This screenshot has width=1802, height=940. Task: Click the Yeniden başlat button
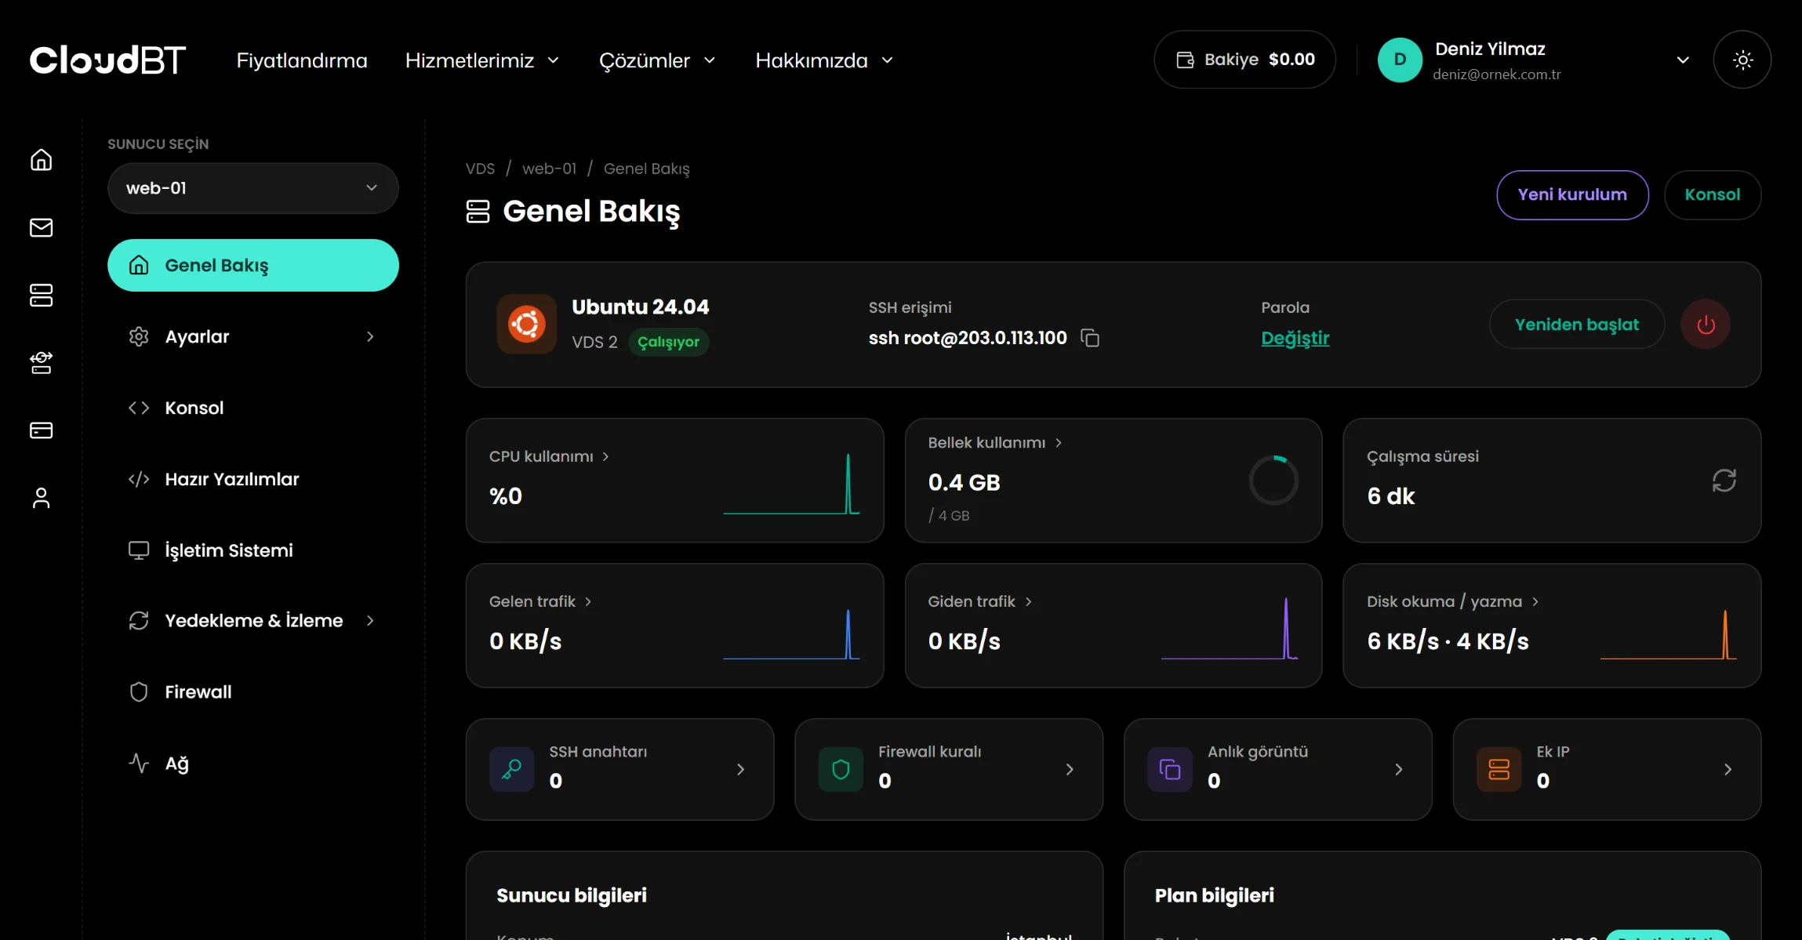[1576, 325]
